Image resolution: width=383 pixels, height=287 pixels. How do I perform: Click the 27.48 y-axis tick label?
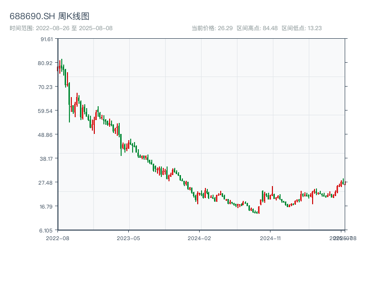[x=46, y=182]
